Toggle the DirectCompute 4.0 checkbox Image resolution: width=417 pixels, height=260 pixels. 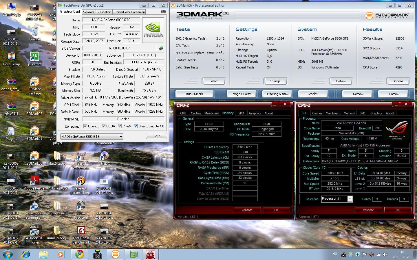point(136,126)
